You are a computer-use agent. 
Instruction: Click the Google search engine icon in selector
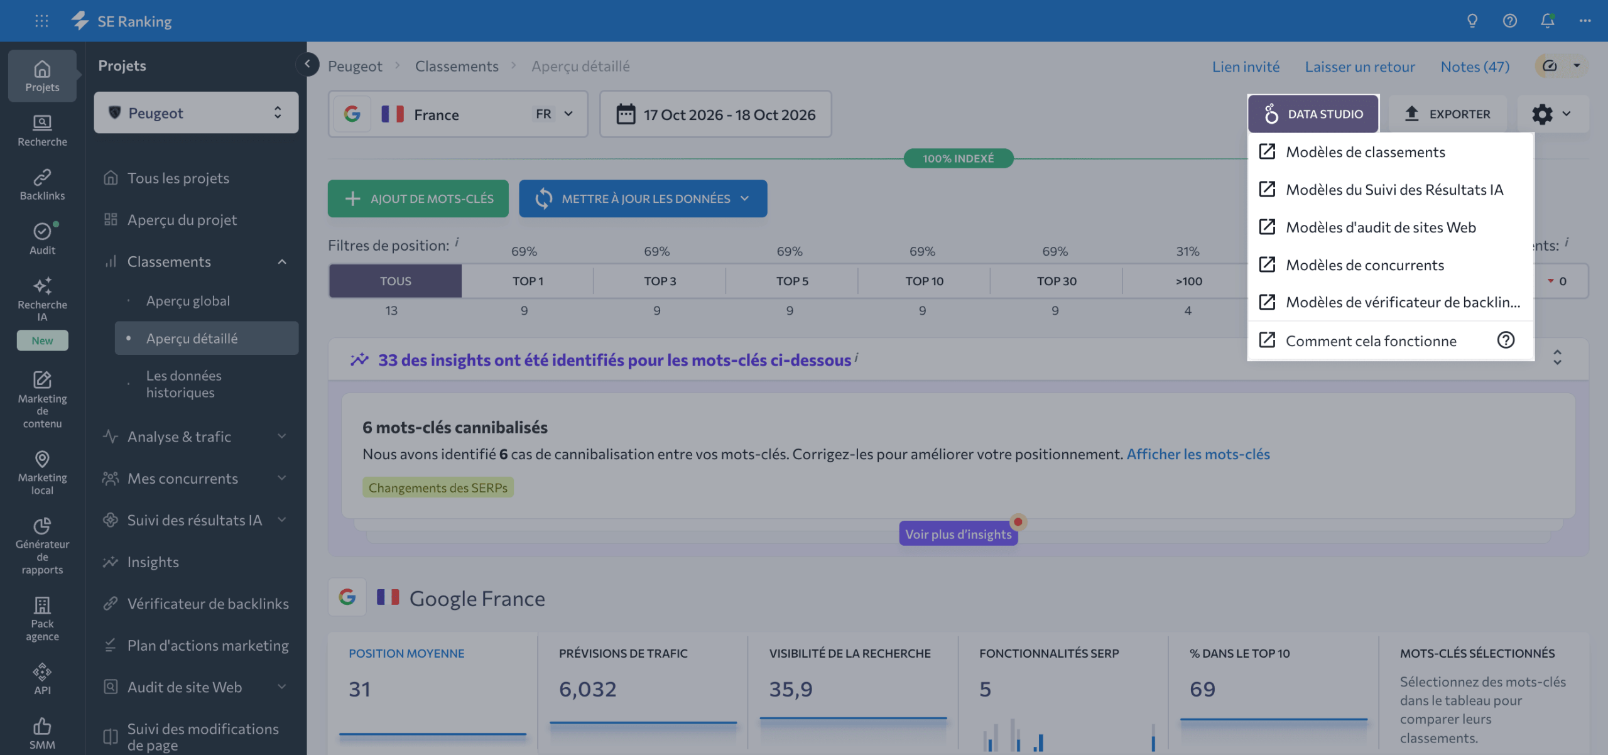tap(352, 114)
